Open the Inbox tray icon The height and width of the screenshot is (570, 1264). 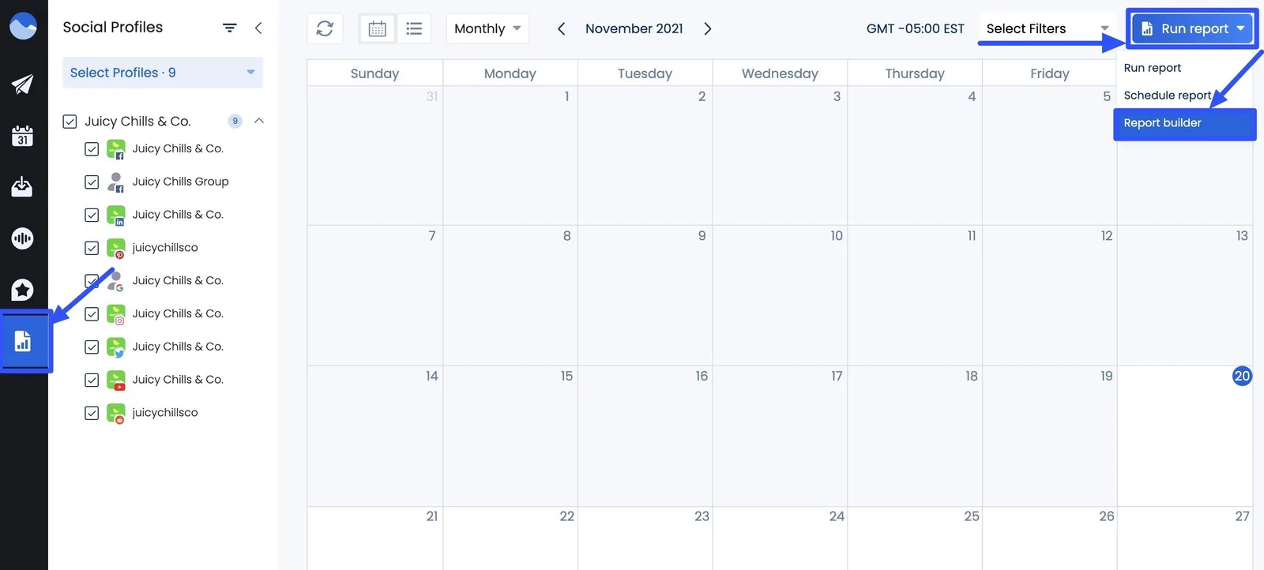pos(22,187)
